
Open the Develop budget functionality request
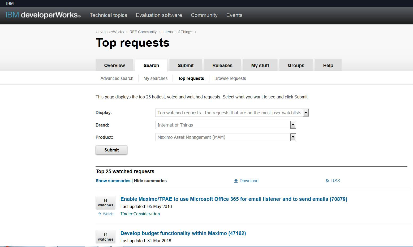[x=183, y=233]
